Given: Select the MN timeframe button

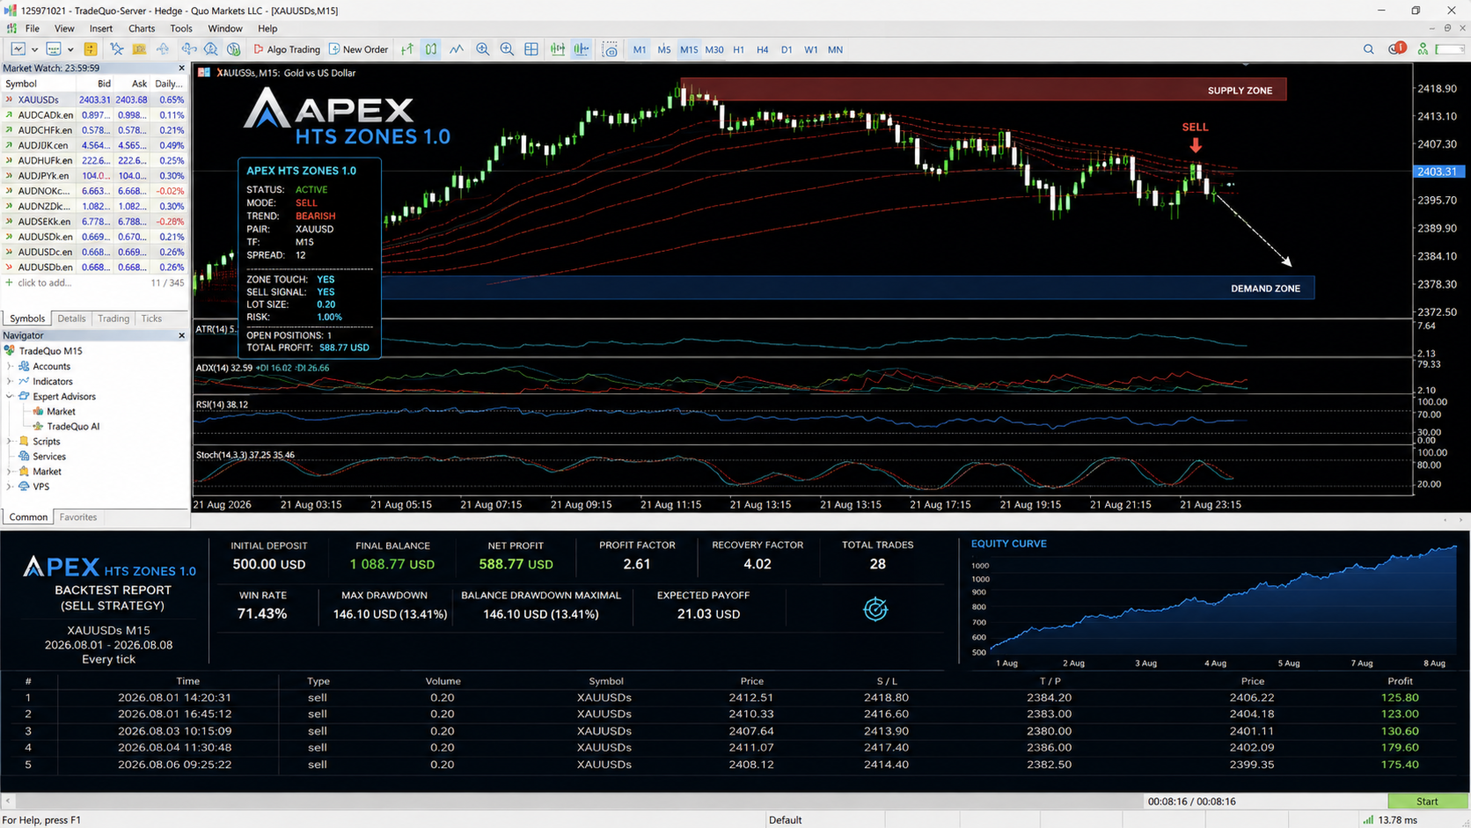Looking at the screenshot, I should coord(835,49).
